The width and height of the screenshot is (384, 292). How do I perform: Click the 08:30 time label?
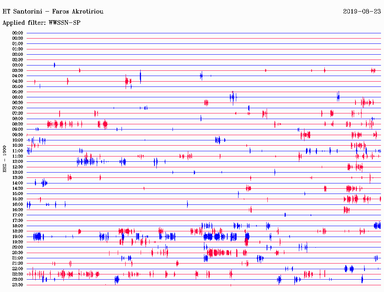click(x=18, y=124)
